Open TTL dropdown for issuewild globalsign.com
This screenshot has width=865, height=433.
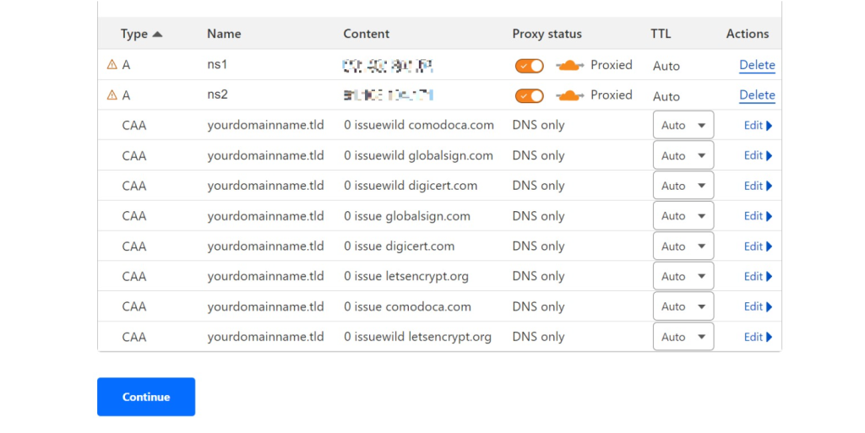pos(683,156)
